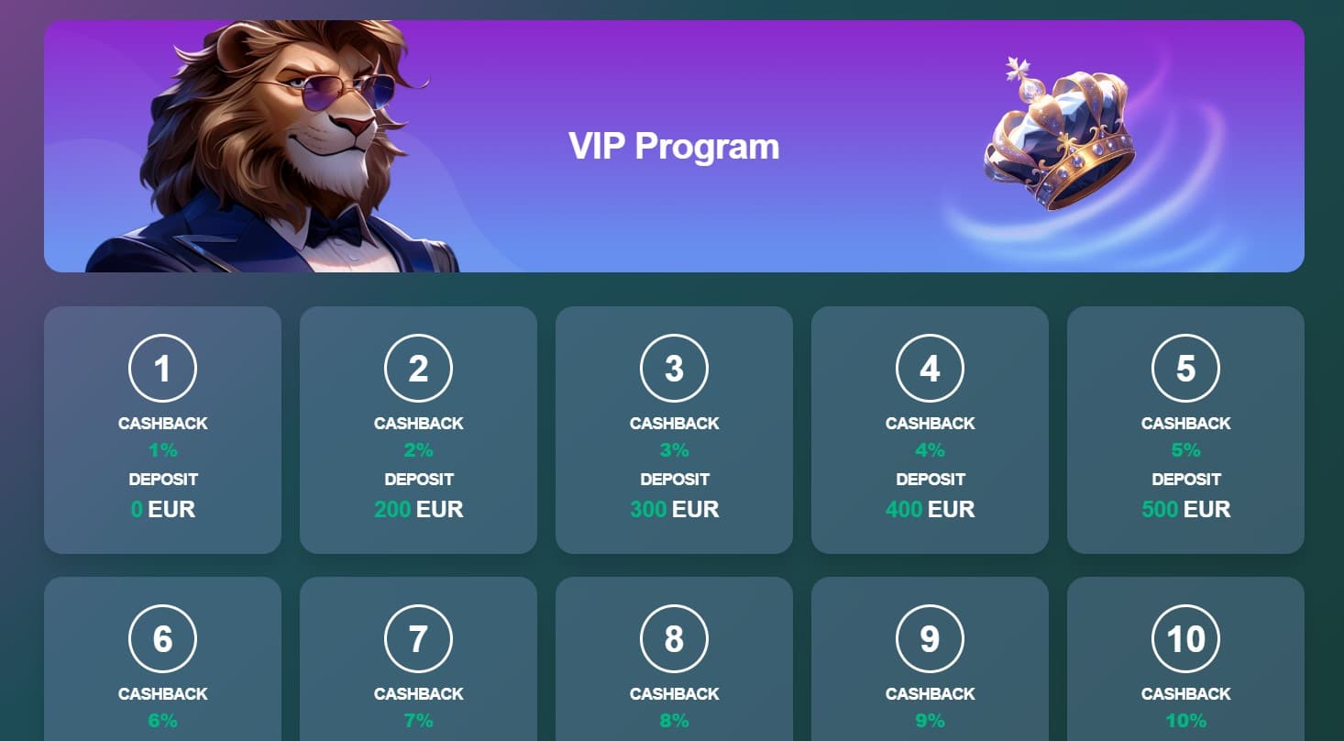Select the level 8 circle badge
The image size is (1344, 741).
[x=674, y=639]
